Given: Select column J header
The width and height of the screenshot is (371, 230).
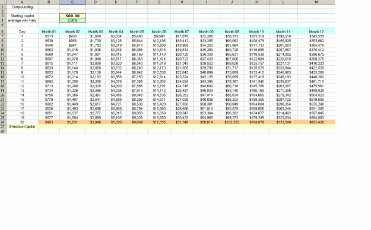Looking at the screenshot, I should click(232, 2).
